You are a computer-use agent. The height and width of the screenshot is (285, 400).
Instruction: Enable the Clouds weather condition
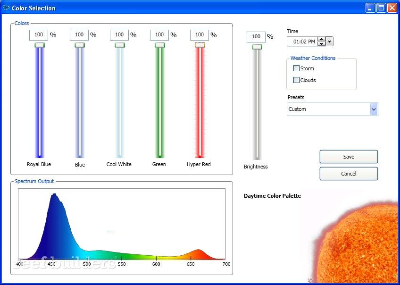point(296,80)
